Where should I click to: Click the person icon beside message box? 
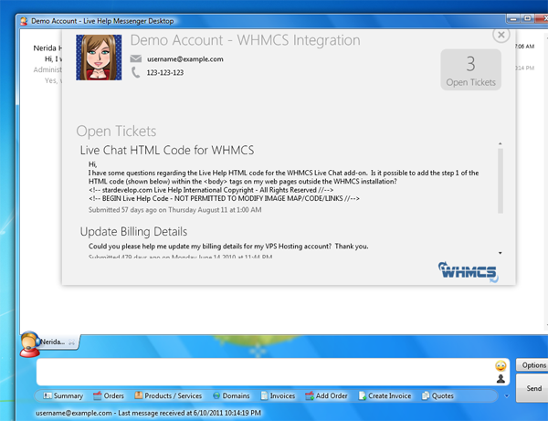click(x=501, y=379)
